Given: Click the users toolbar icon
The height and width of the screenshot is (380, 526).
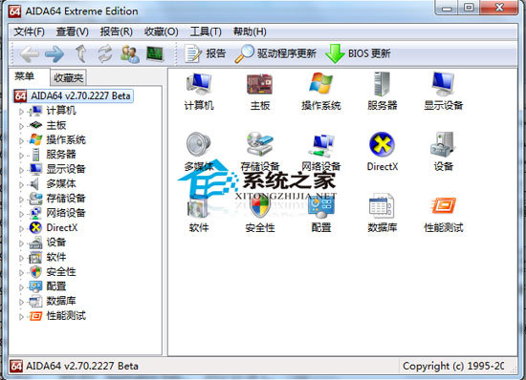Looking at the screenshot, I should coord(130,53).
